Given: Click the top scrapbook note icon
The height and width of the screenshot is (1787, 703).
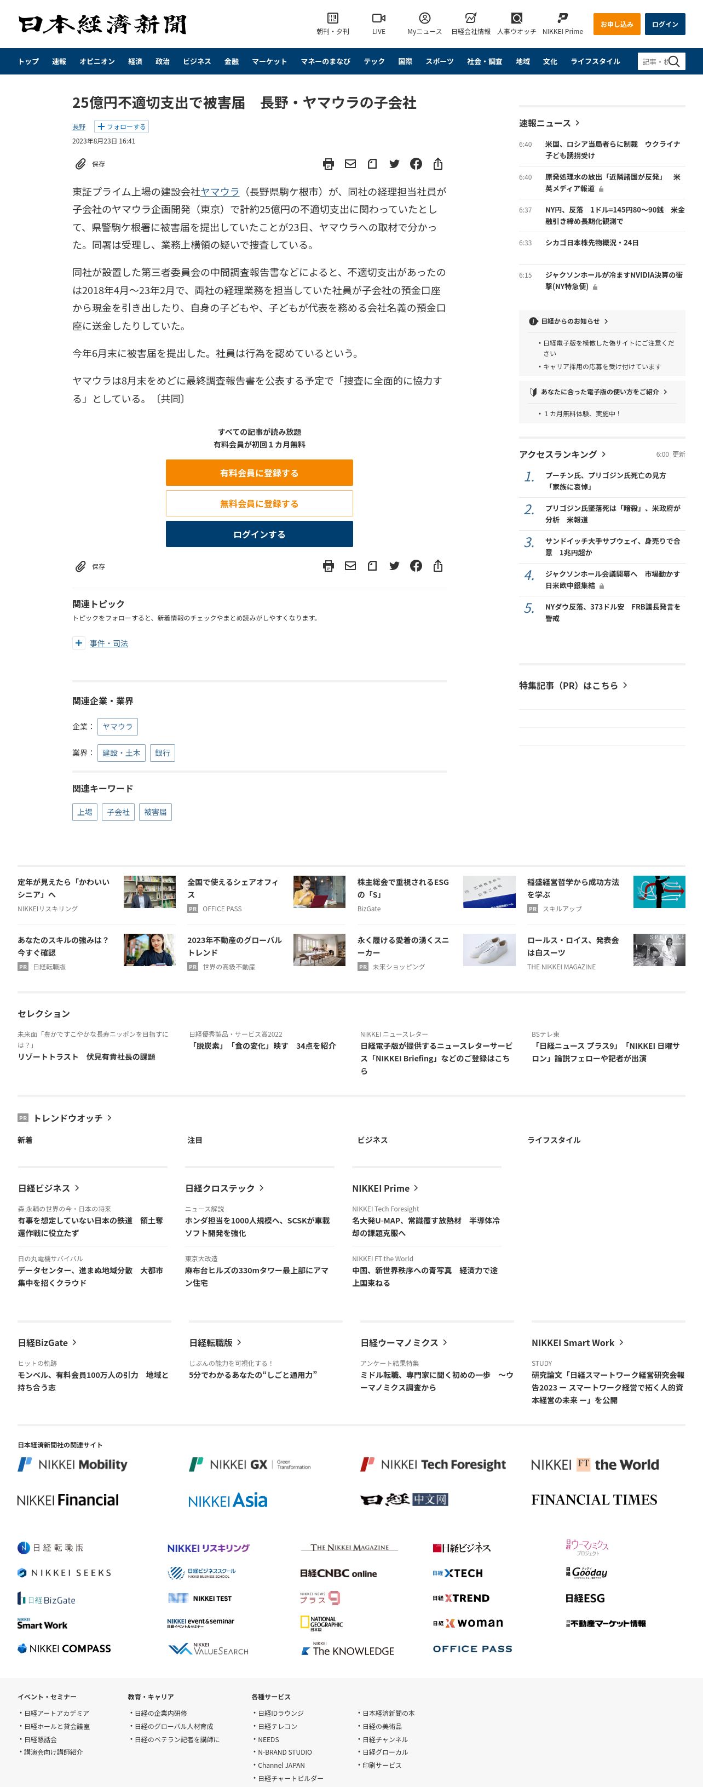Looking at the screenshot, I should 372,164.
